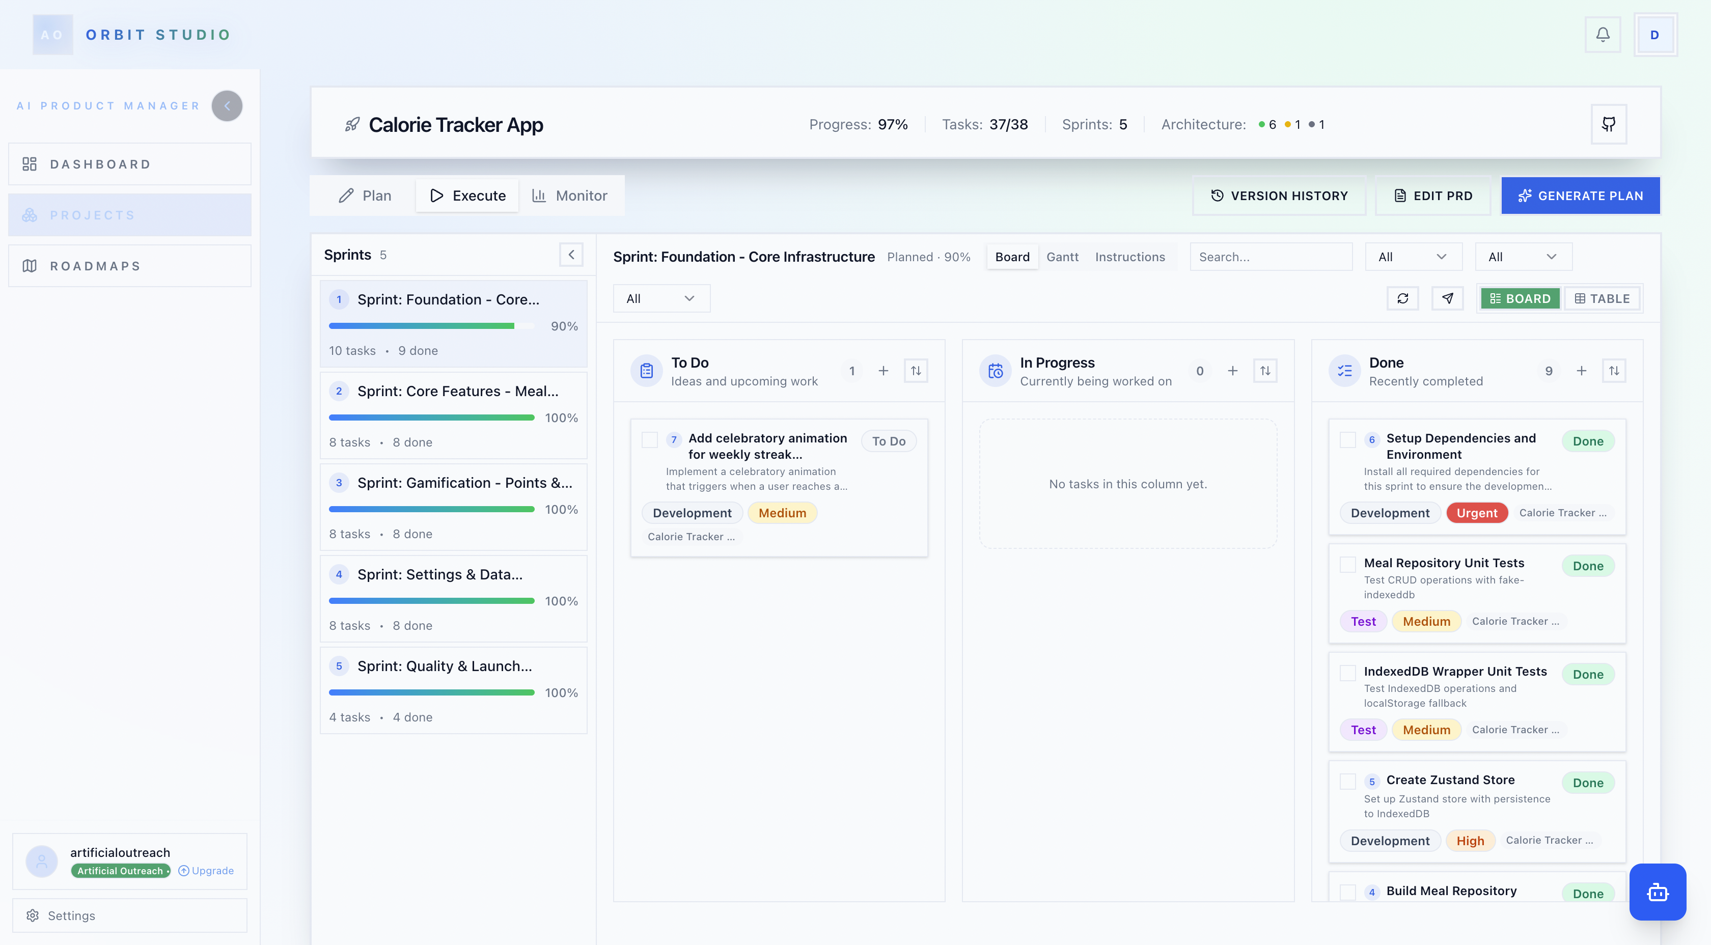This screenshot has height=945, width=1711.
Task: Sort the Done column
Action: (x=1614, y=371)
